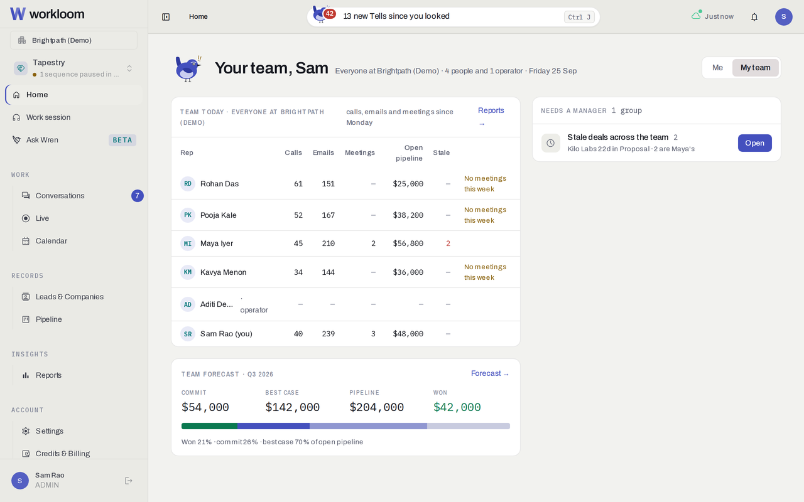The height and width of the screenshot is (502, 804).
Task: Open the notifications bell
Action: 754,17
